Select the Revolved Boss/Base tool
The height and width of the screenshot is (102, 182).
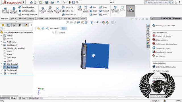(x=14, y=10)
